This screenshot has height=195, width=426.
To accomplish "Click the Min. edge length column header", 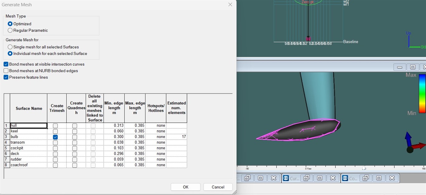I will pyautogui.click(x=114, y=109).
